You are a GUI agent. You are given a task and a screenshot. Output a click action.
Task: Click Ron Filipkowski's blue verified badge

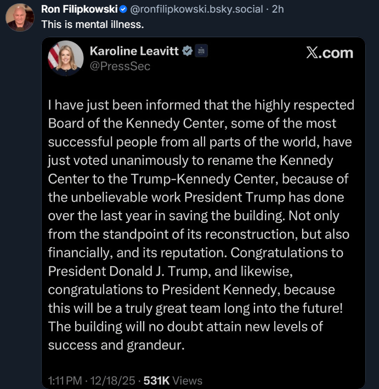pos(123,9)
